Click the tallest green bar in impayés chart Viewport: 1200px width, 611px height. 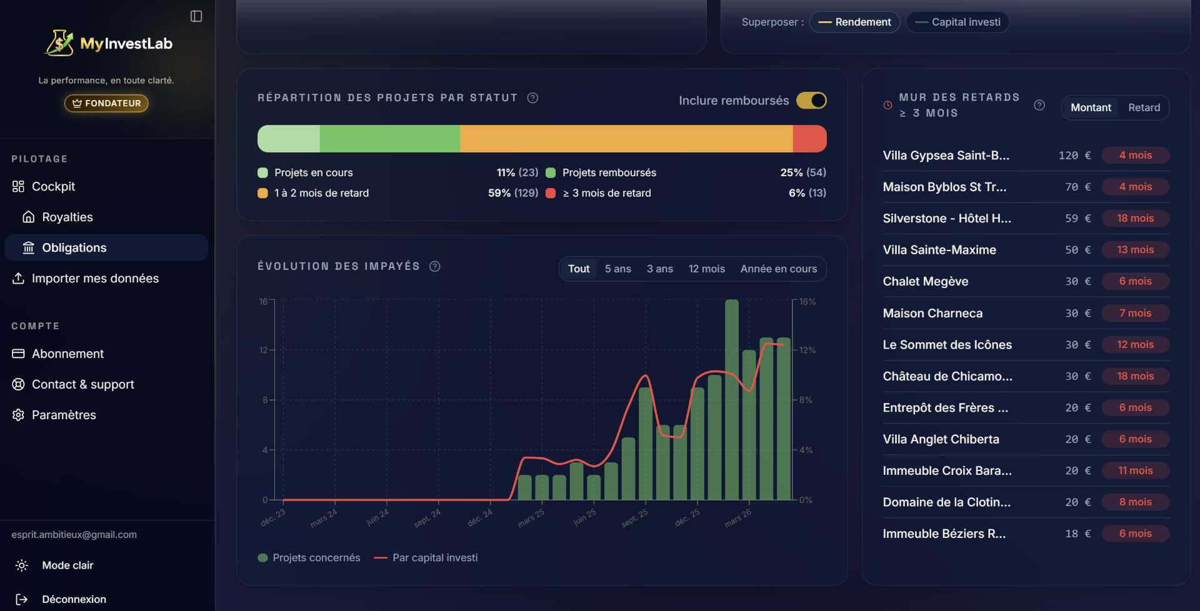click(x=732, y=400)
